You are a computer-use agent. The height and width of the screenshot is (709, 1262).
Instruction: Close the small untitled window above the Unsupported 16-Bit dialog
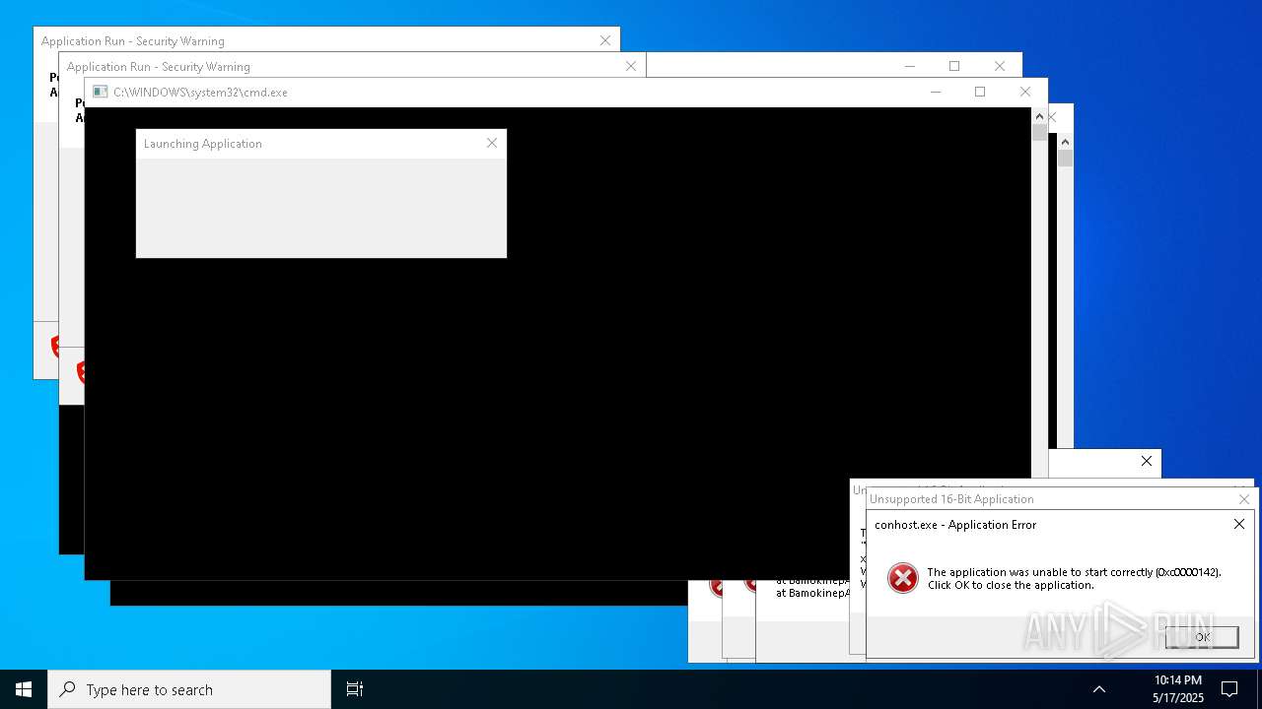[x=1147, y=461]
